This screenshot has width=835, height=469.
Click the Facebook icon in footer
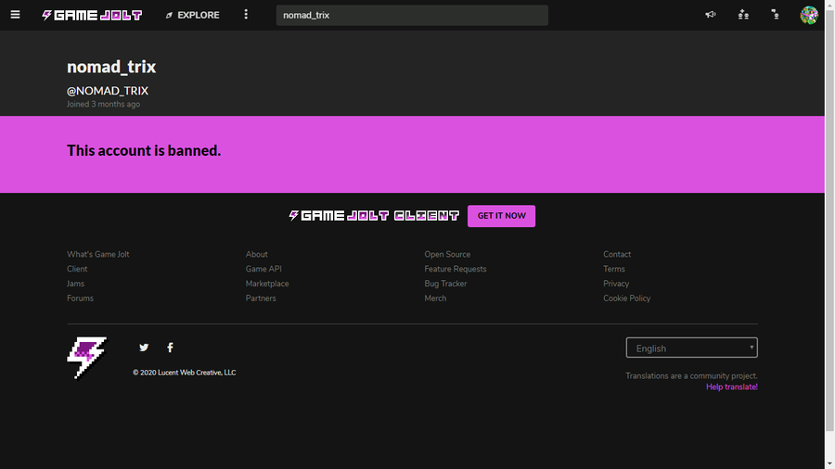click(x=170, y=348)
